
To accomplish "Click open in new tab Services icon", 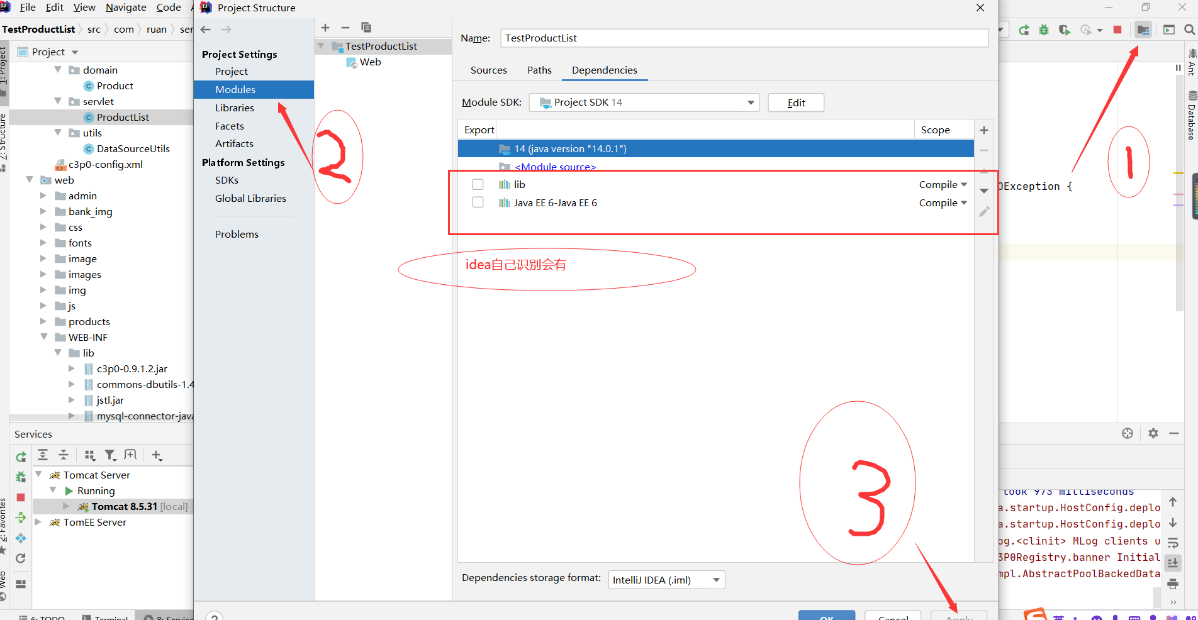I will 130,455.
